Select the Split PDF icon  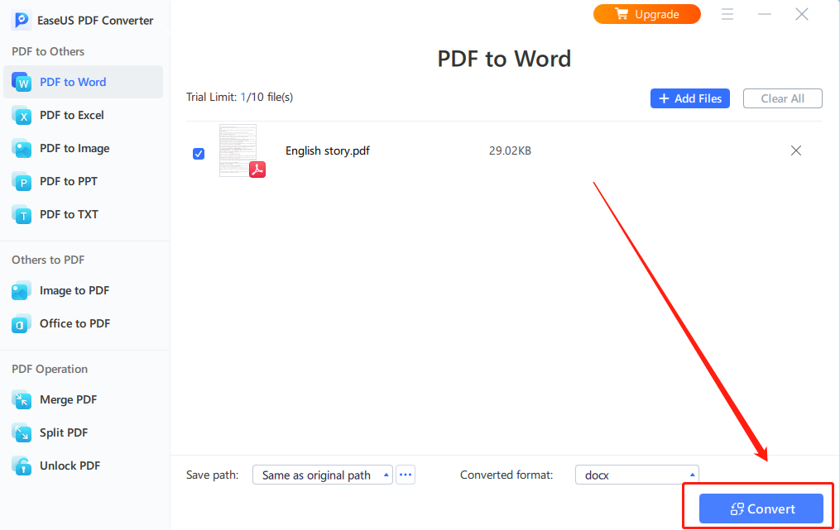tap(22, 432)
